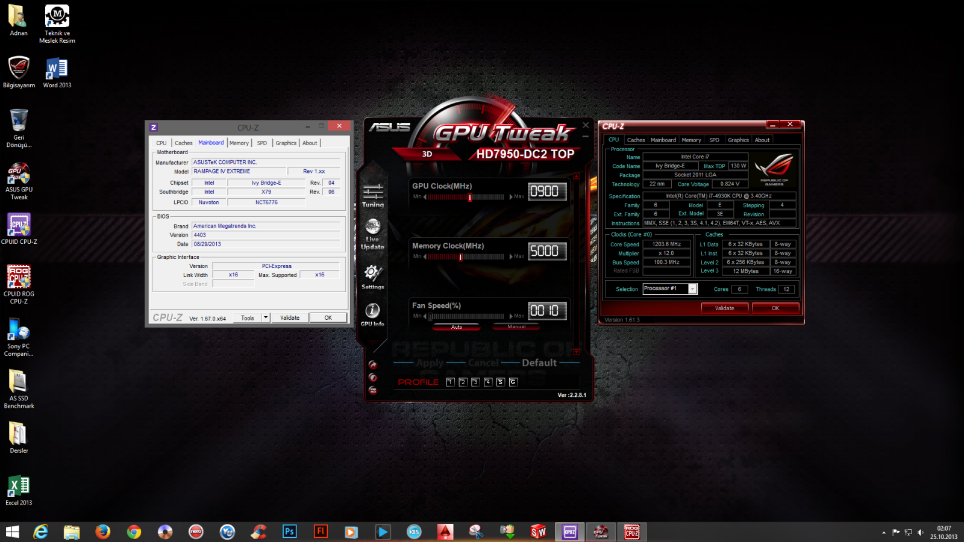Click the bottom red monitor icon in GPU Tweak sidebar

pyautogui.click(x=373, y=390)
